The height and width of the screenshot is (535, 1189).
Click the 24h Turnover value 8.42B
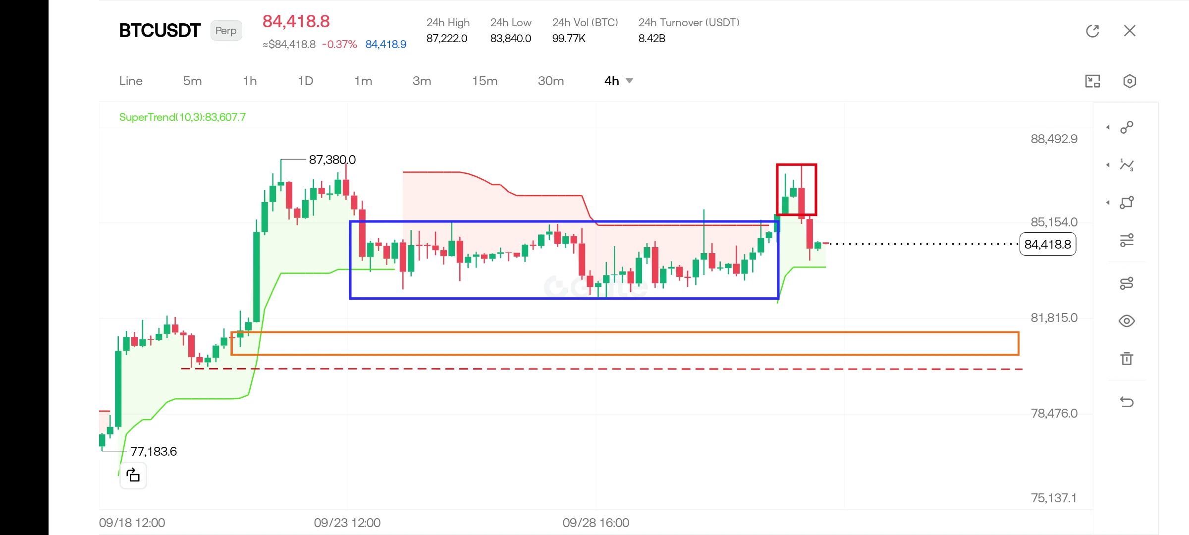(652, 39)
